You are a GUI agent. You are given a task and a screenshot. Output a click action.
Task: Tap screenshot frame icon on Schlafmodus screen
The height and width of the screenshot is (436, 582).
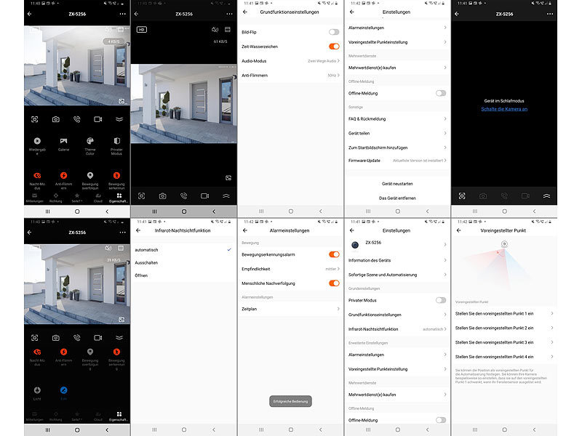(x=462, y=195)
